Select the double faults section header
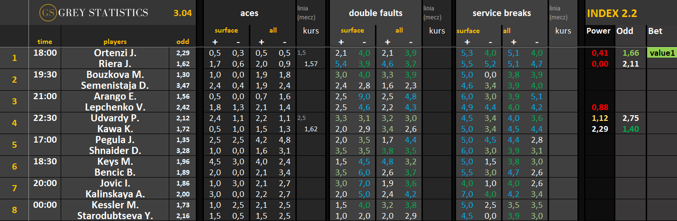This screenshot has height=221, width=677. click(x=375, y=13)
